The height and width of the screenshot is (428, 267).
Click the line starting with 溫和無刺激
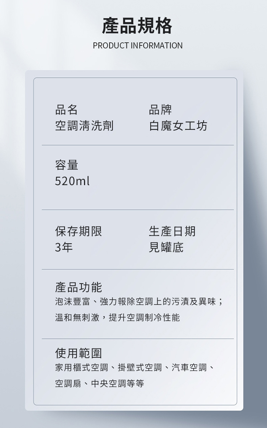pos(117,317)
